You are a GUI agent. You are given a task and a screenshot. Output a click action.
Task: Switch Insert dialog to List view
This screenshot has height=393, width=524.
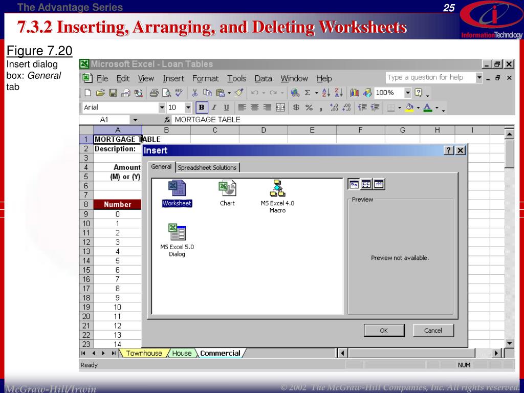click(366, 184)
